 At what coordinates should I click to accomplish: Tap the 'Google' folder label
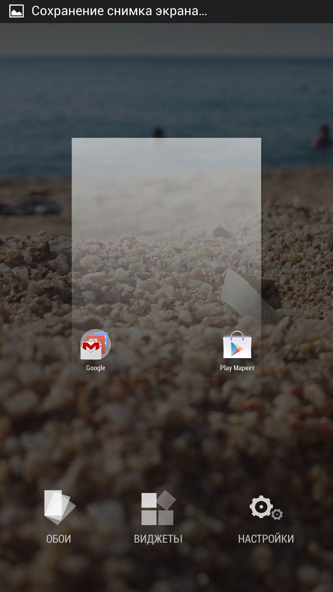tap(96, 368)
